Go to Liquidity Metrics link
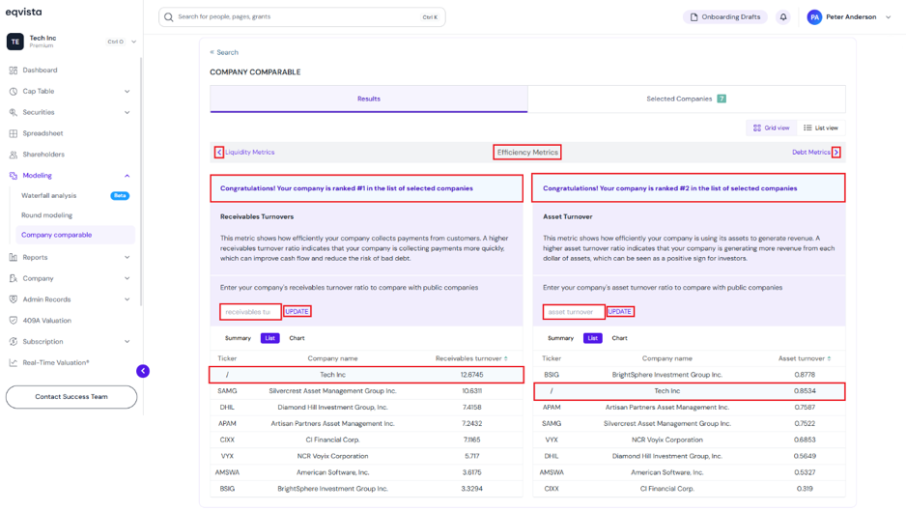Viewport: 906px width, 511px height. (x=249, y=152)
